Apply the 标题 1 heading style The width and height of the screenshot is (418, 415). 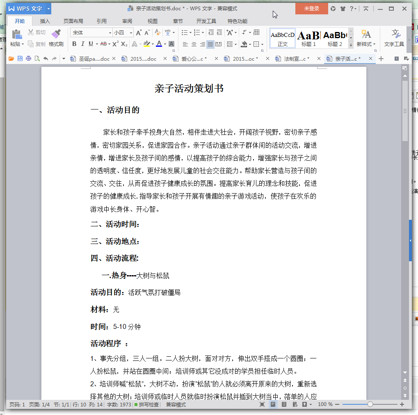point(309,39)
